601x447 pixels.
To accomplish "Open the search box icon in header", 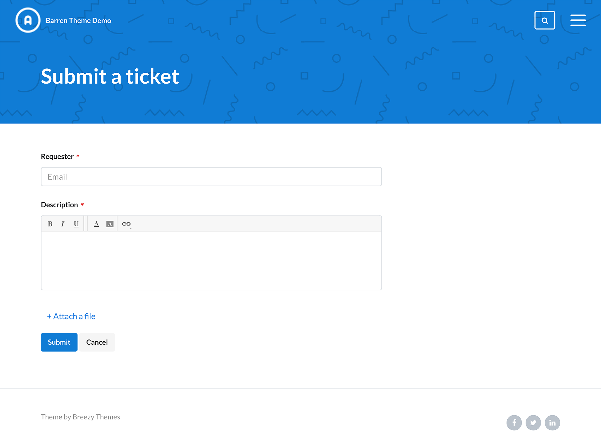I will click(x=545, y=20).
